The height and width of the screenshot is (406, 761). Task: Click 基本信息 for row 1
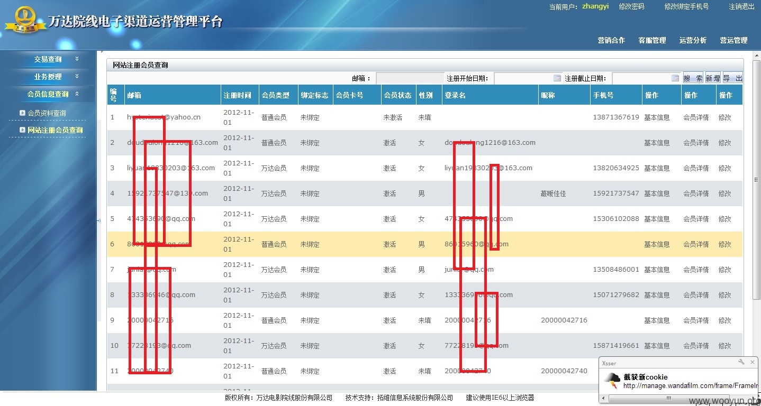[657, 117]
